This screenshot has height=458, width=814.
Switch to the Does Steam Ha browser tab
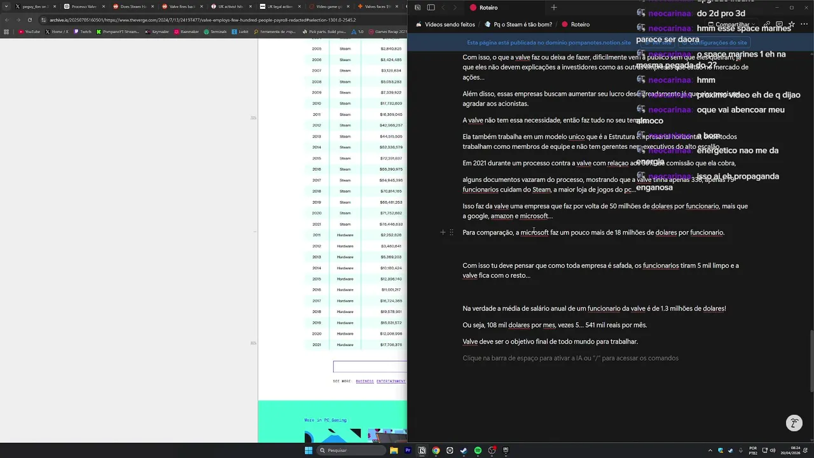point(134,6)
